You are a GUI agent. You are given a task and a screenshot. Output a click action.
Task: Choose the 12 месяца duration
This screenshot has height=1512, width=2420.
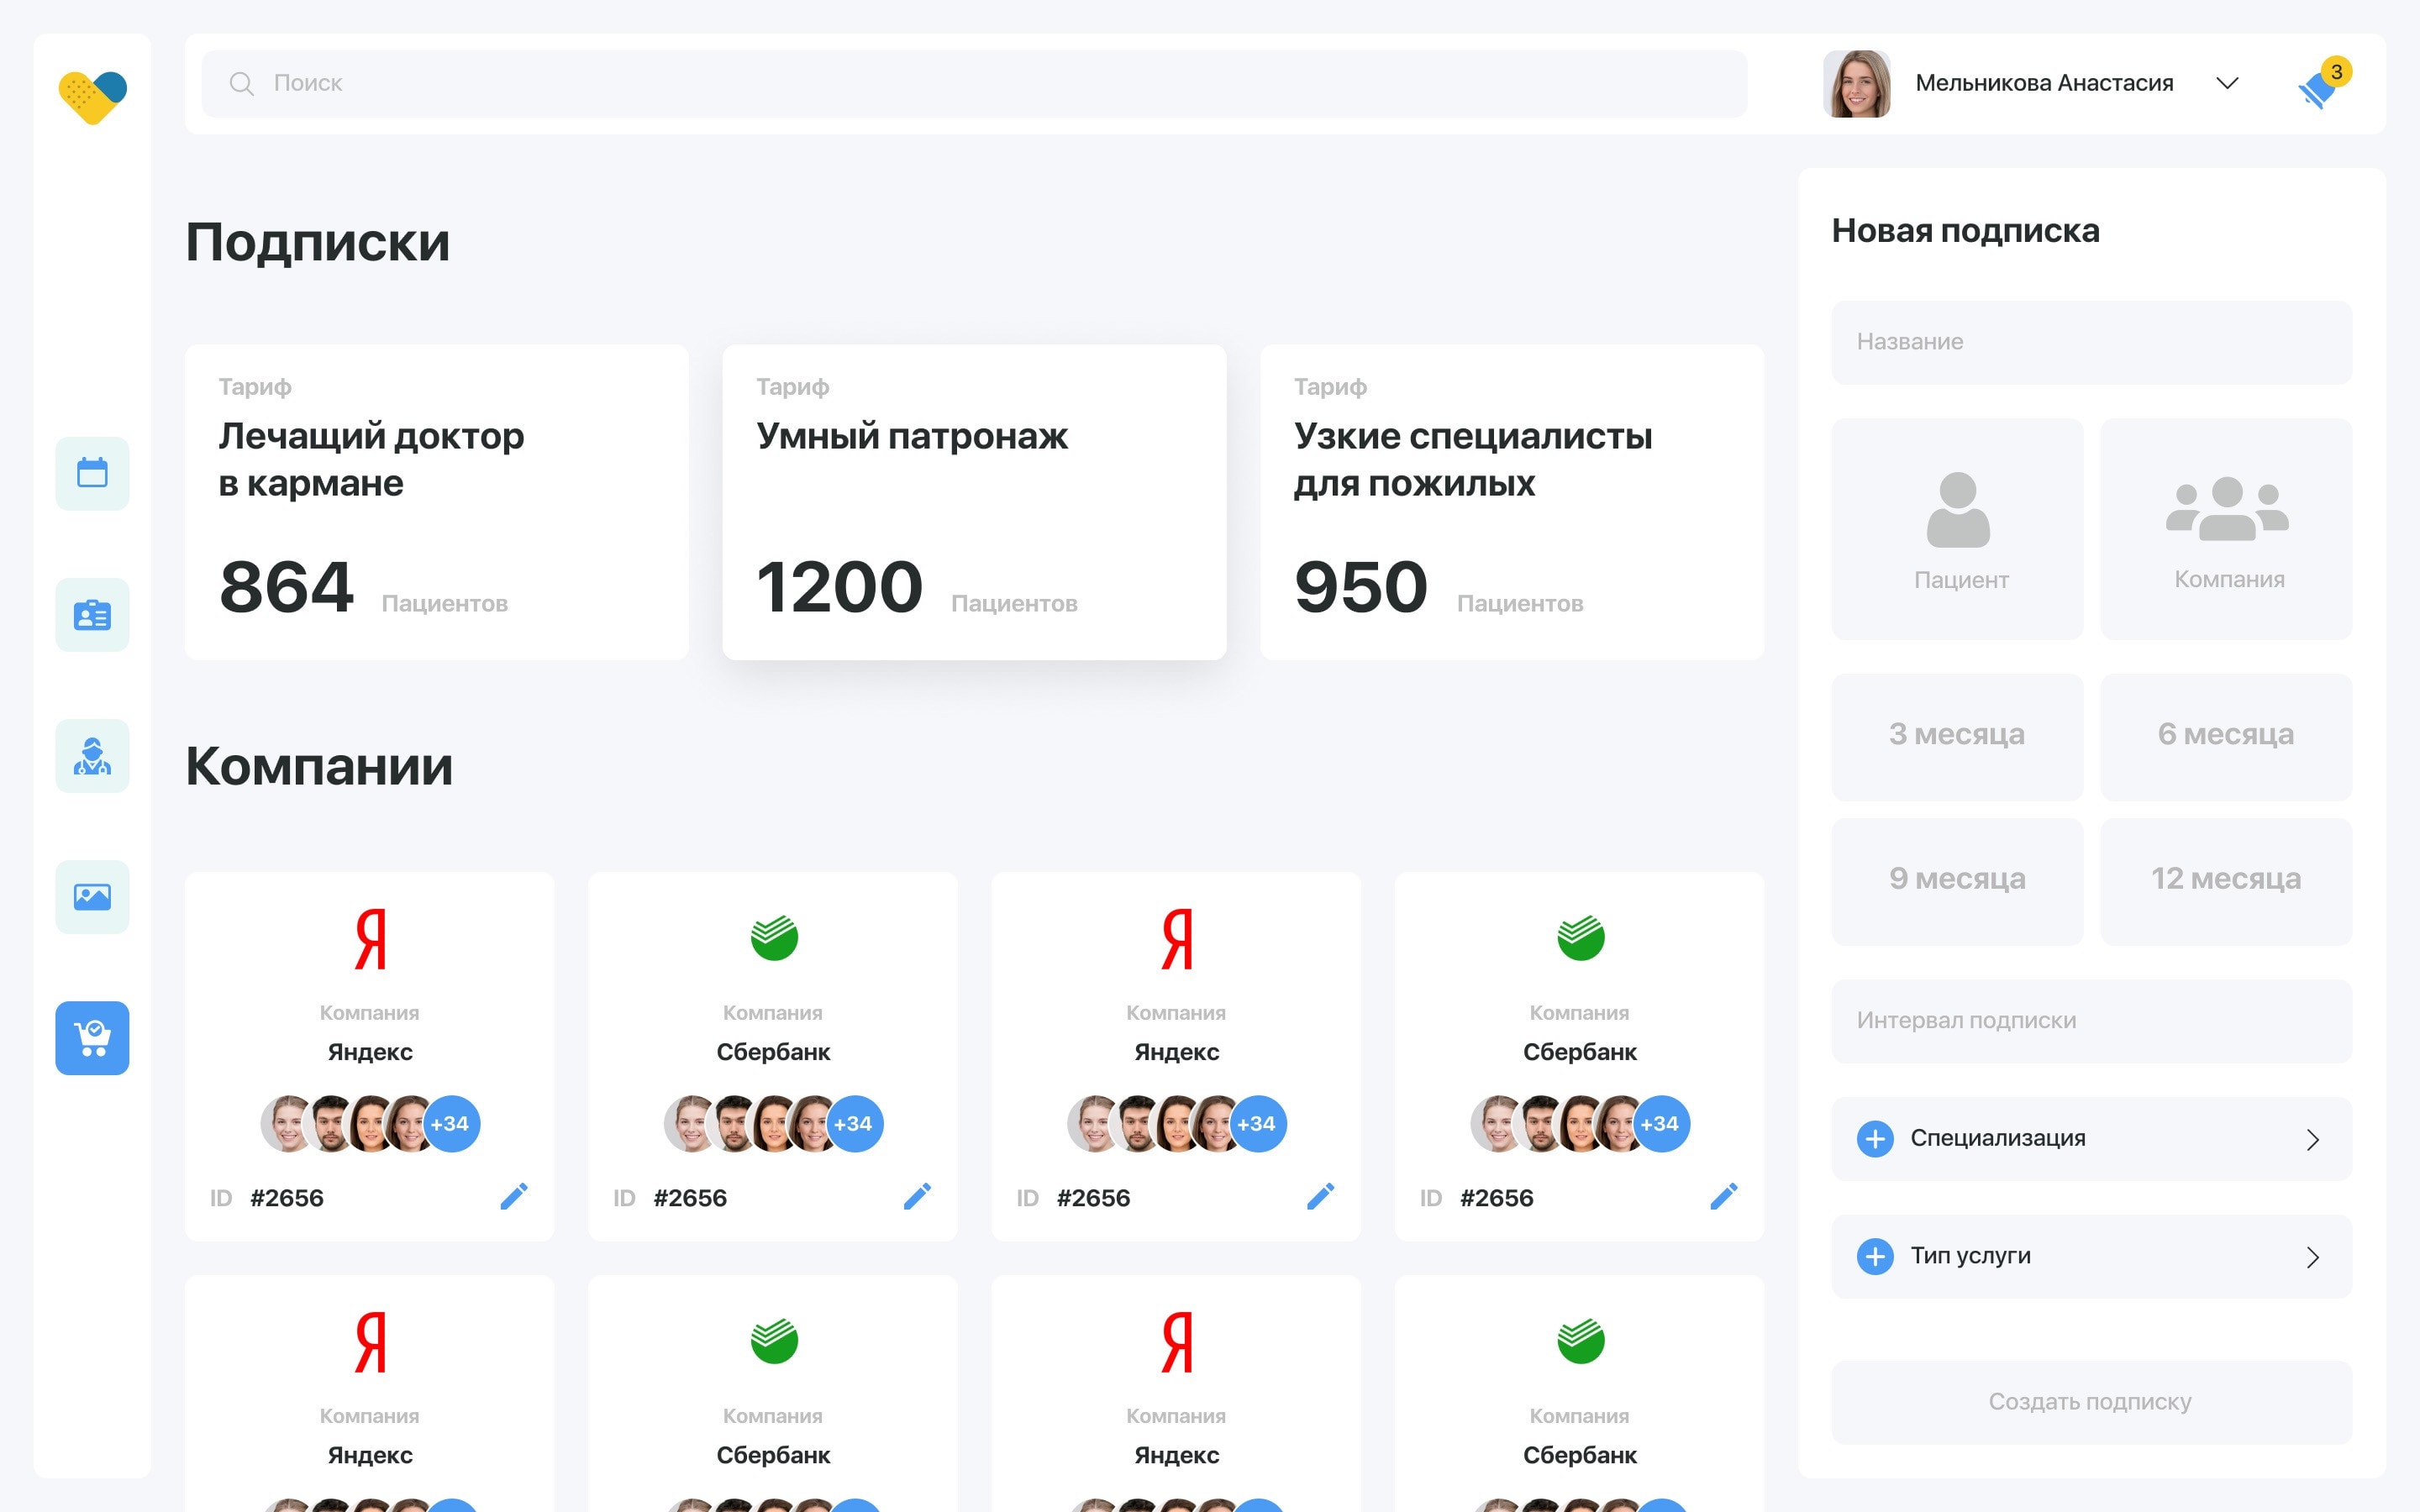[2226, 881]
